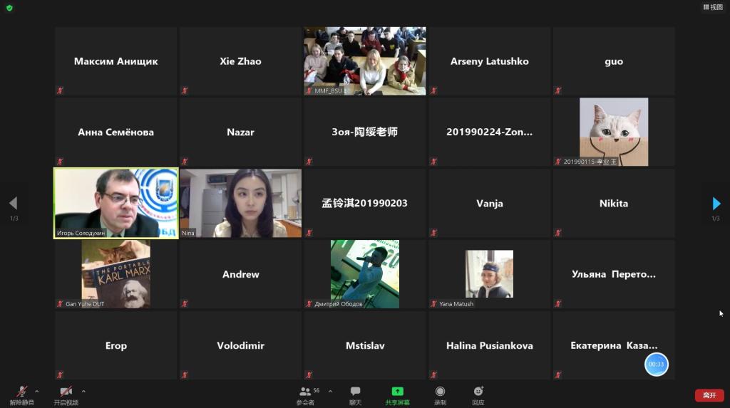The height and width of the screenshot is (408, 730).
Task: Open the chat (聊天) panel
Action: (355, 392)
